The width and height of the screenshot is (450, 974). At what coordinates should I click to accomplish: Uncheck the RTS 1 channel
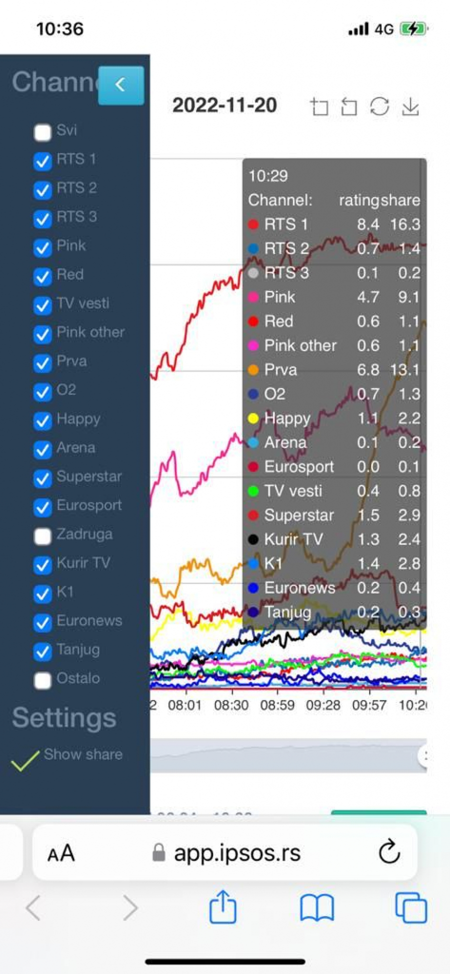click(42, 161)
